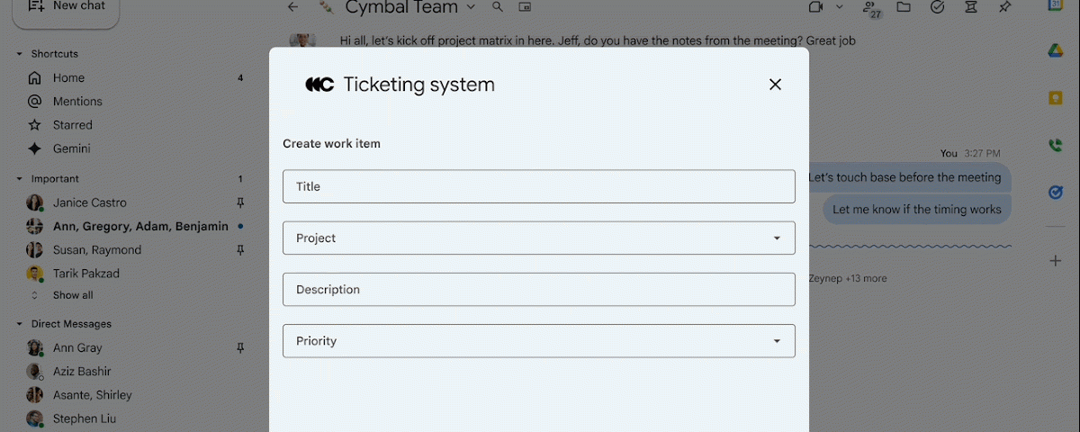Open the Priority dropdown
This screenshot has width=1080, height=432.
[539, 341]
